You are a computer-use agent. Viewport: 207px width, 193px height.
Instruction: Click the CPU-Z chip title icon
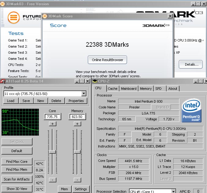(x=95, y=81)
